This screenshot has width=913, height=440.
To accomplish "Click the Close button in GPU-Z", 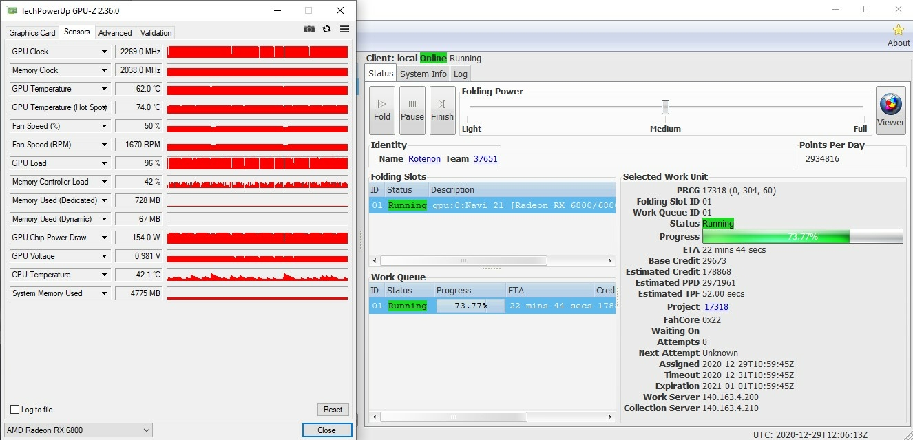I will point(327,430).
